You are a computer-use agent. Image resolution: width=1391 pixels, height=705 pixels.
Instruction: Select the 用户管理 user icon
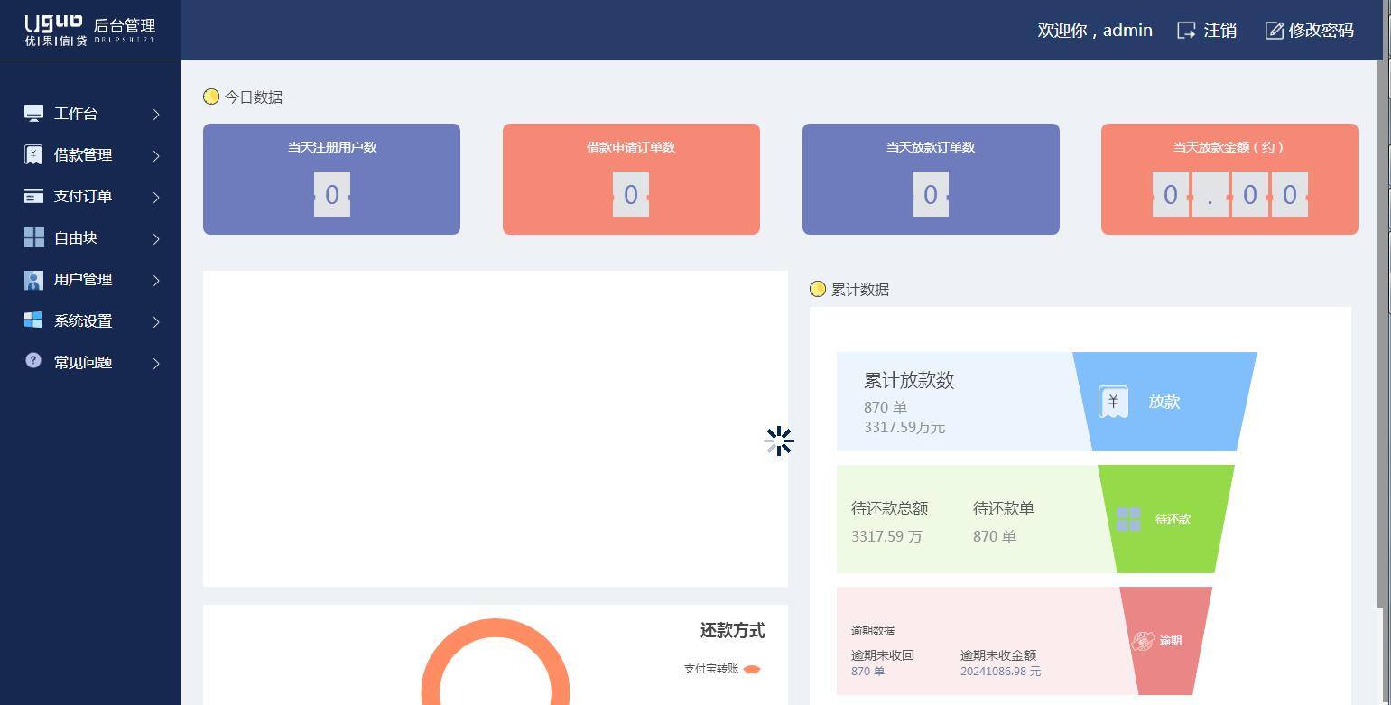[x=33, y=279]
